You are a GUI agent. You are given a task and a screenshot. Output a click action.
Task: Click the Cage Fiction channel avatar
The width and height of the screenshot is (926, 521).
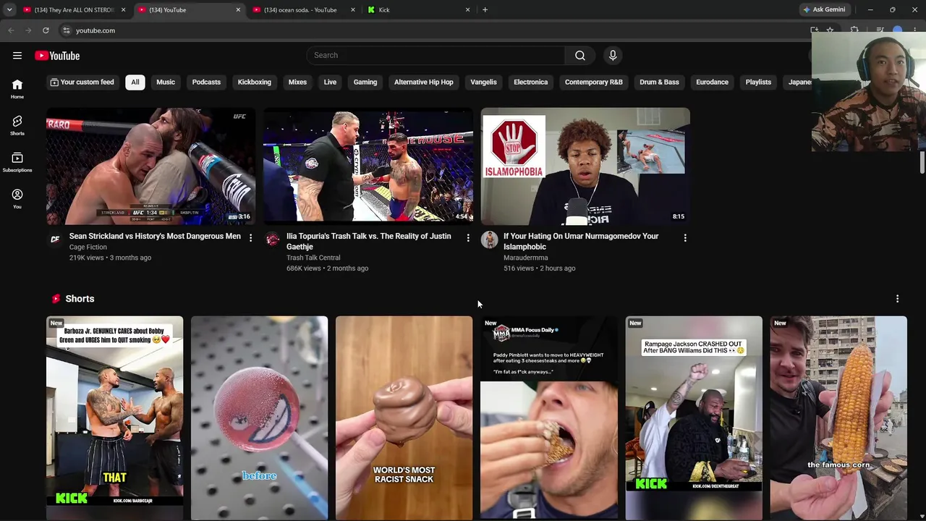(55, 239)
